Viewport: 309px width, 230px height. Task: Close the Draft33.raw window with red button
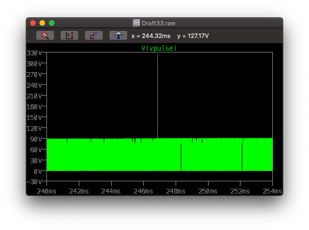tap(33, 23)
